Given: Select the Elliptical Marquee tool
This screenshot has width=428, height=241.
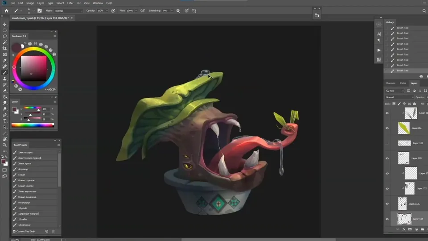Looking at the screenshot, I should point(4,30).
